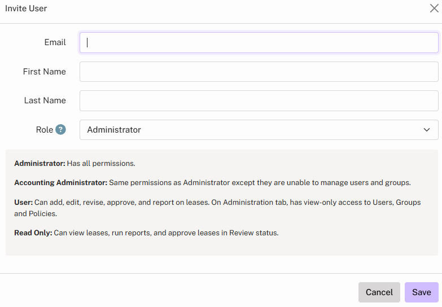Select the Last Name text box
The height and width of the screenshot is (307, 442).
tap(259, 101)
